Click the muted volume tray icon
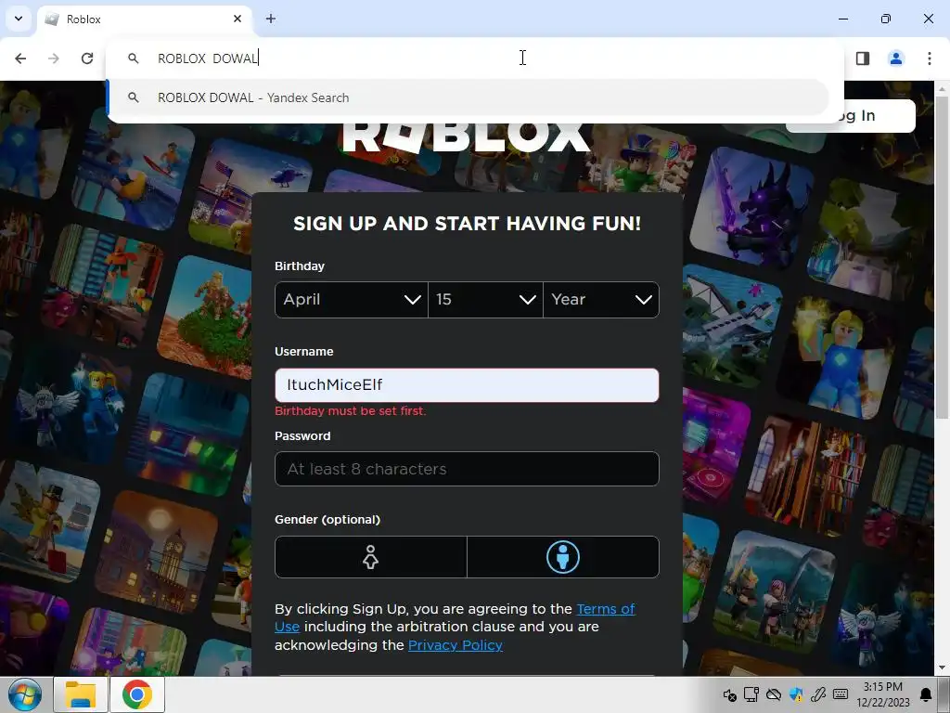This screenshot has height=713, width=950. click(x=729, y=694)
